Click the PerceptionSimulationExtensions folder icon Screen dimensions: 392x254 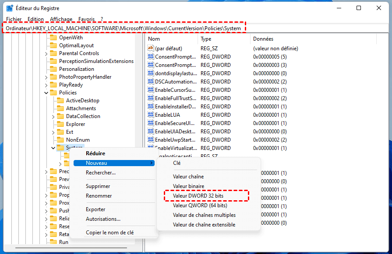[x=53, y=61]
